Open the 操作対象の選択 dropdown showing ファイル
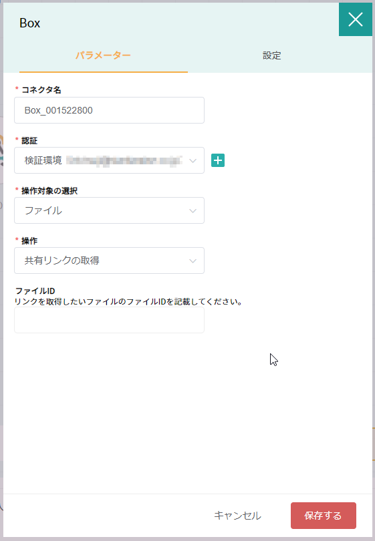Viewport: 375px width, 541px height. 109,210
